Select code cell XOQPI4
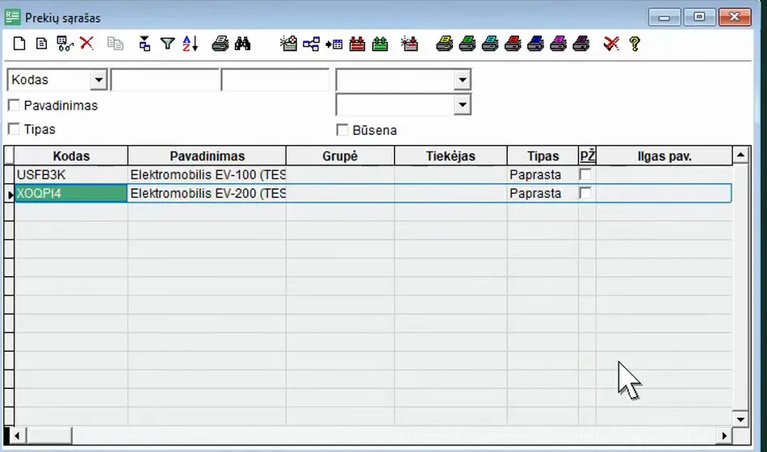Image resolution: width=767 pixels, height=452 pixels. [x=71, y=193]
